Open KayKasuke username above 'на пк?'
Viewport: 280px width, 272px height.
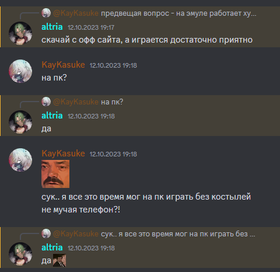pos(63,65)
